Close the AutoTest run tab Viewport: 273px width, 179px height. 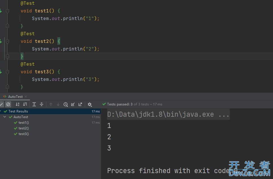pos(26,96)
